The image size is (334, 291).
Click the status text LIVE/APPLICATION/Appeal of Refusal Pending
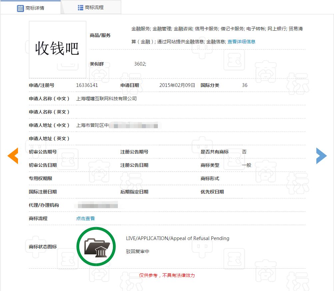[177, 238]
